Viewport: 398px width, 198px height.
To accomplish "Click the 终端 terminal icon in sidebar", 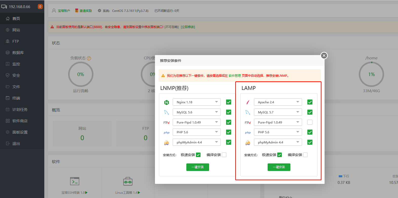I will pyautogui.click(x=8, y=98).
